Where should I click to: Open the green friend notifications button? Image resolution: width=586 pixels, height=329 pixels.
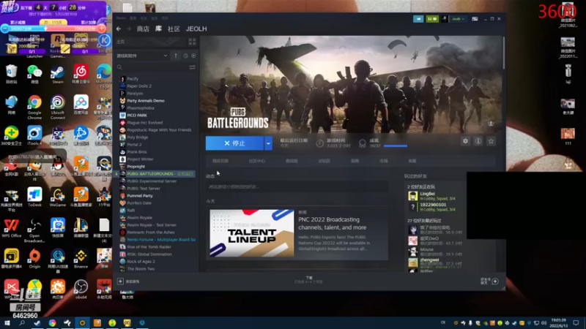(x=432, y=19)
